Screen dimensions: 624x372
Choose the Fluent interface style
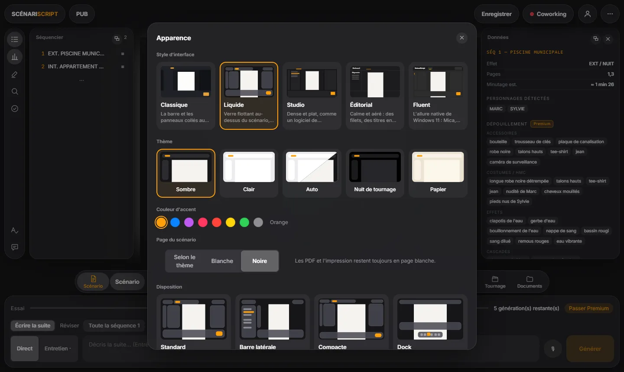pyautogui.click(x=438, y=96)
